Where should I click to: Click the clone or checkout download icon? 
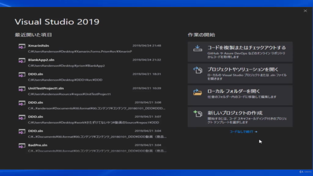point(198,48)
